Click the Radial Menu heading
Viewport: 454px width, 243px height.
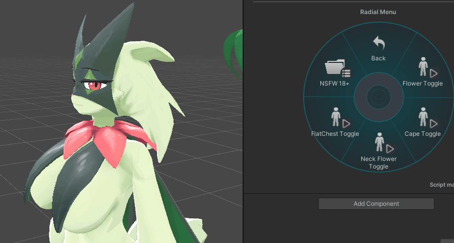click(378, 12)
